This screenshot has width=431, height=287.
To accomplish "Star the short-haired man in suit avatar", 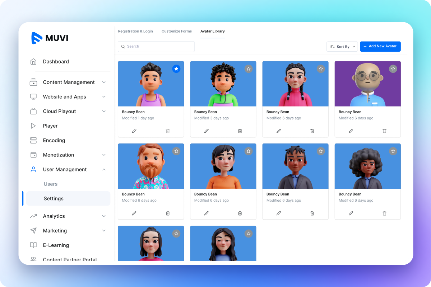I will [x=321, y=151].
